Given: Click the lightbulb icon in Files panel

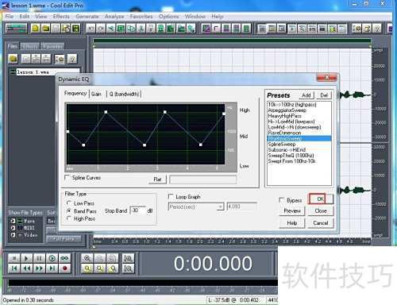Looking at the screenshot, I should pyautogui.click(x=72, y=59).
